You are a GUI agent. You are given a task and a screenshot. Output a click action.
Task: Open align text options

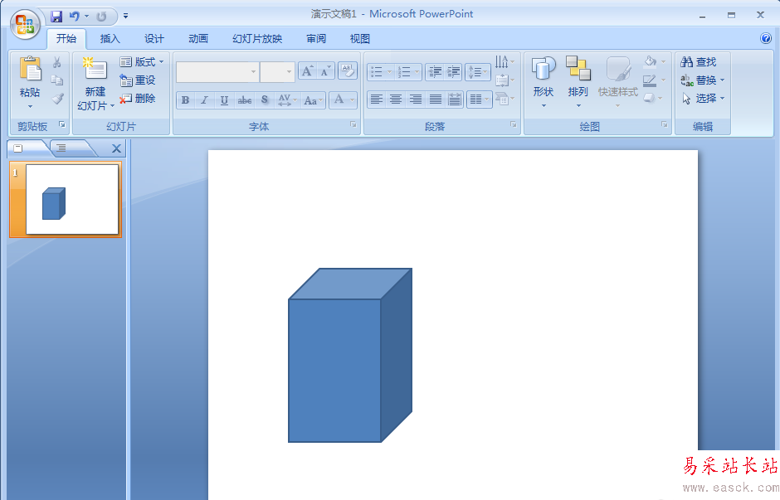point(505,80)
